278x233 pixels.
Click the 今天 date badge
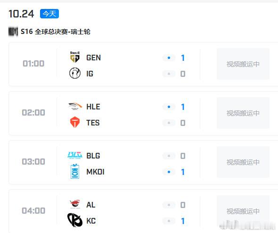(49, 14)
